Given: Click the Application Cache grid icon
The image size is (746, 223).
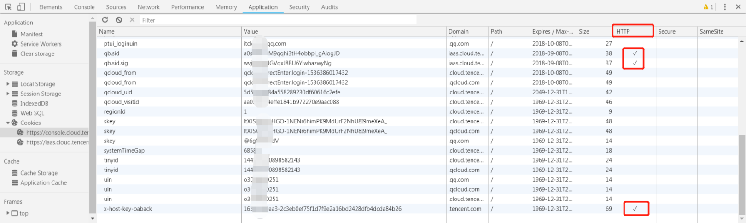Looking at the screenshot, I should pyautogui.click(x=15, y=182).
